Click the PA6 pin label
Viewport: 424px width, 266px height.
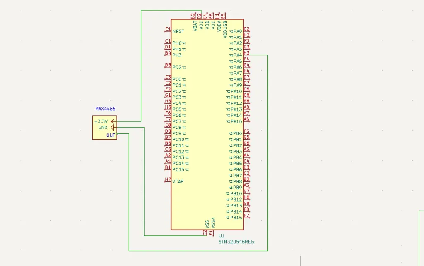pos(238,67)
